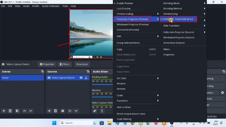226x127 pixels.
Task: Add a new scene with plus icon
Action: (4, 111)
